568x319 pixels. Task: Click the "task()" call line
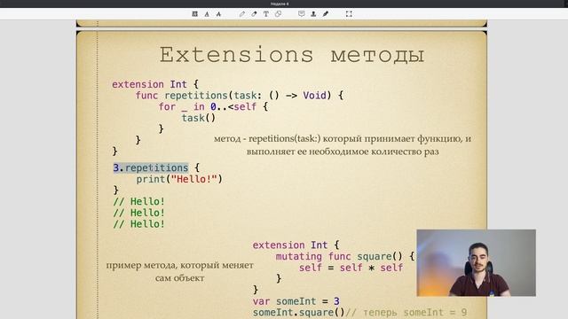[199, 118]
